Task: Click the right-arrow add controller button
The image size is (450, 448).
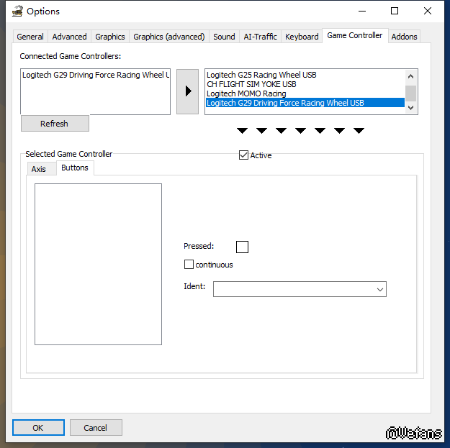Action: click(x=187, y=91)
